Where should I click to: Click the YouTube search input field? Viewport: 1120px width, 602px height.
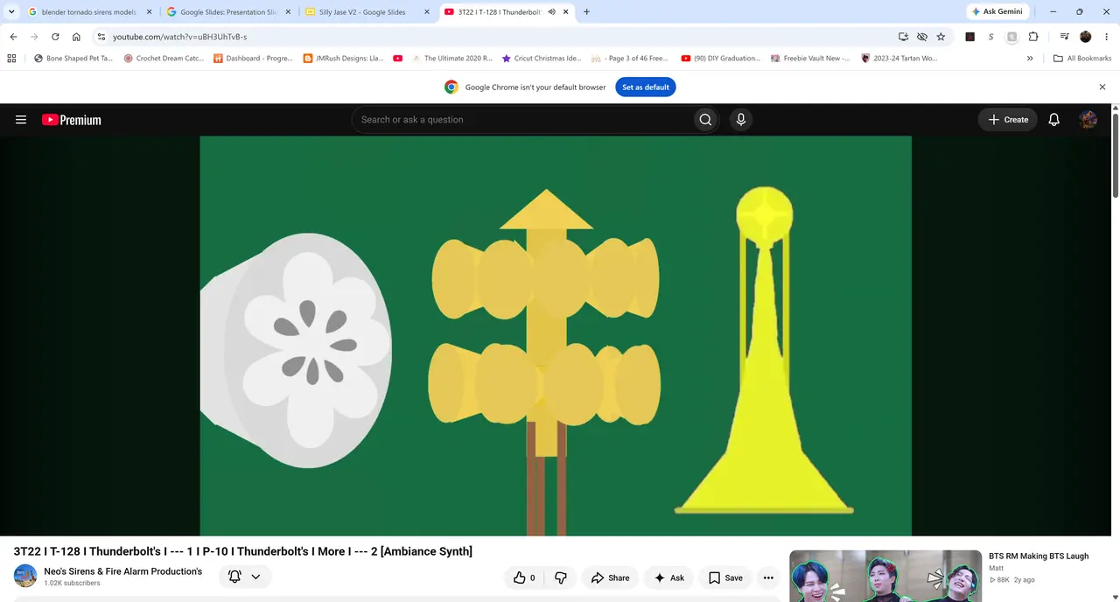pos(522,120)
